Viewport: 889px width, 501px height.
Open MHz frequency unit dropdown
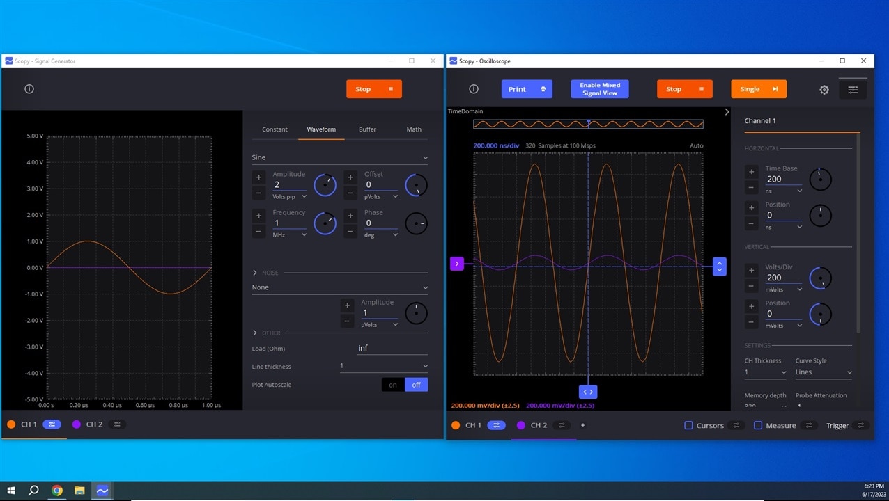coord(290,235)
